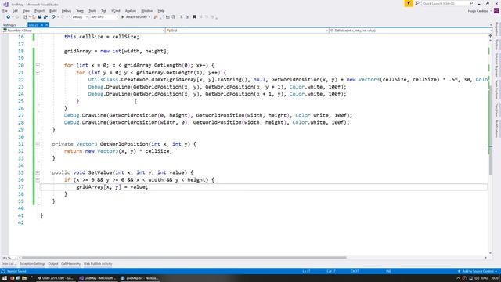This screenshot has height=282, width=501.
Task: Pin the Grid.cs tab
Action: [x=41, y=25]
